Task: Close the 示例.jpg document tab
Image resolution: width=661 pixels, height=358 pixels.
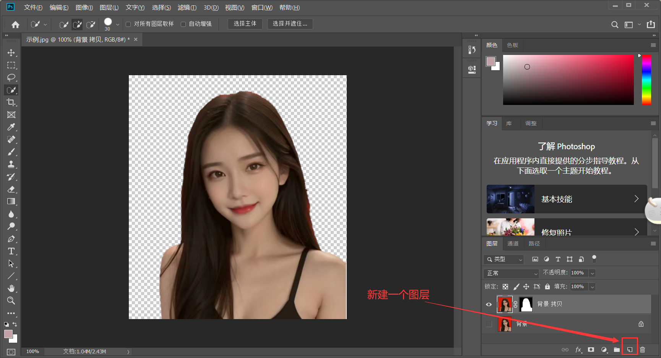Action: point(136,39)
